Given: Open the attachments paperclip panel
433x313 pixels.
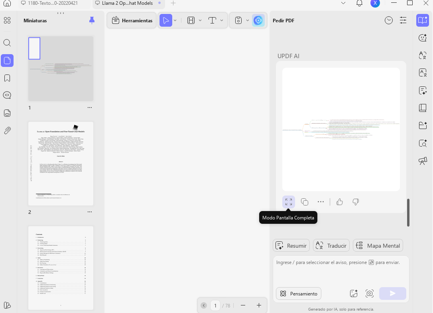Looking at the screenshot, I should (7, 131).
